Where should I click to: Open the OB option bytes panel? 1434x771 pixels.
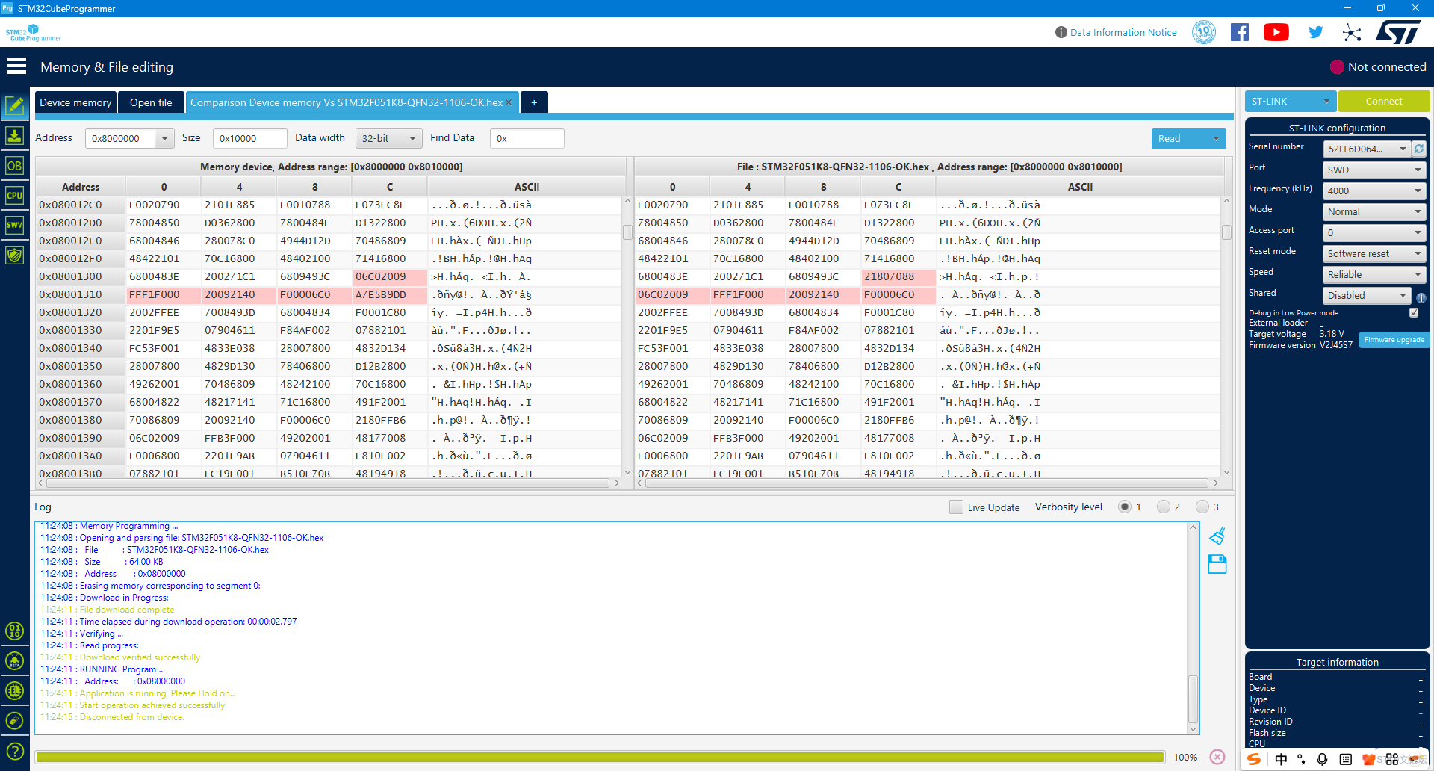(x=14, y=166)
